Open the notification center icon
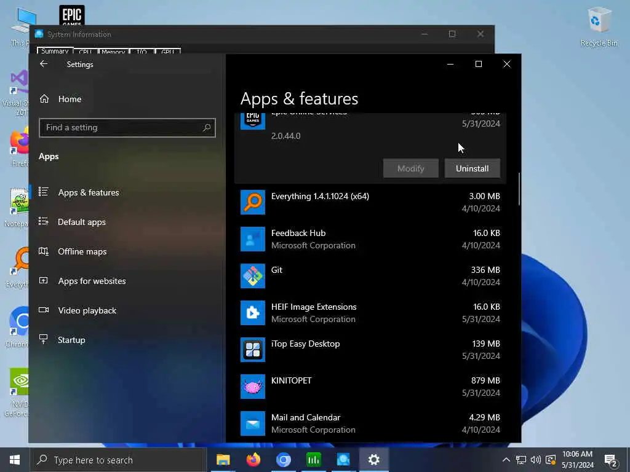The width and height of the screenshot is (630, 472). [x=610, y=460]
